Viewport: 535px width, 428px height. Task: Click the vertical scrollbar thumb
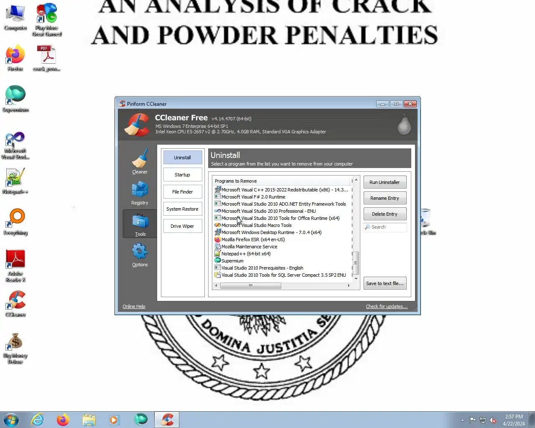(x=356, y=263)
